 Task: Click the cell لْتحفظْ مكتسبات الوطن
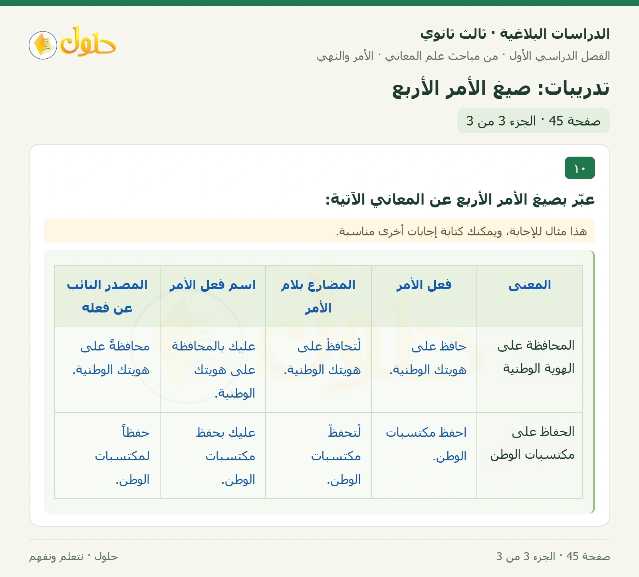(318, 456)
